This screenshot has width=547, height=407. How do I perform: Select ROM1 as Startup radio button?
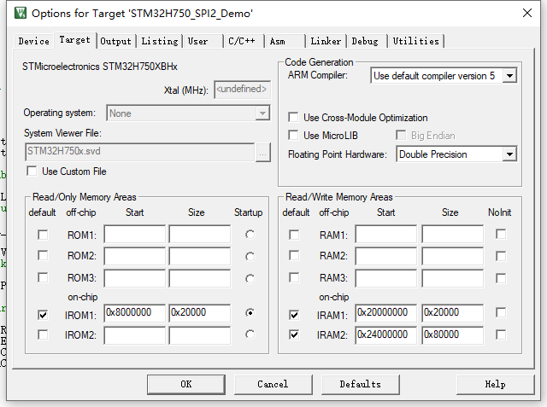pos(250,235)
